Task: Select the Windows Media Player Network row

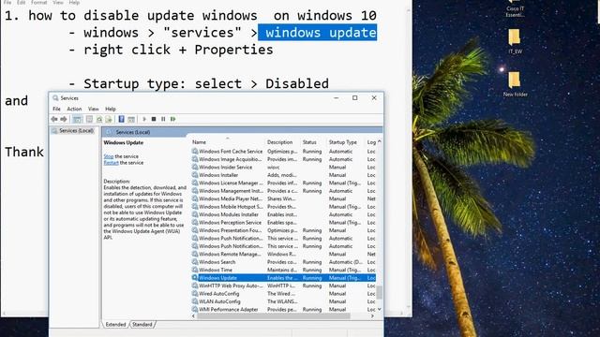Action: click(x=283, y=198)
